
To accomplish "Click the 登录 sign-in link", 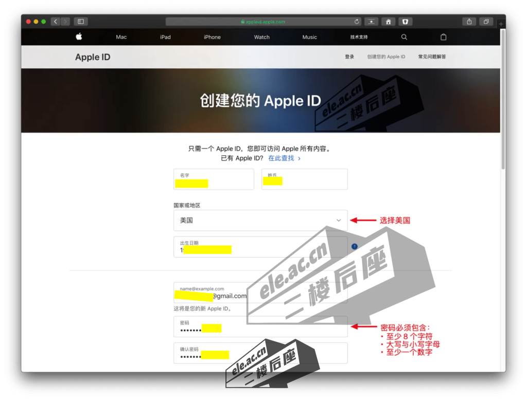I will [349, 57].
